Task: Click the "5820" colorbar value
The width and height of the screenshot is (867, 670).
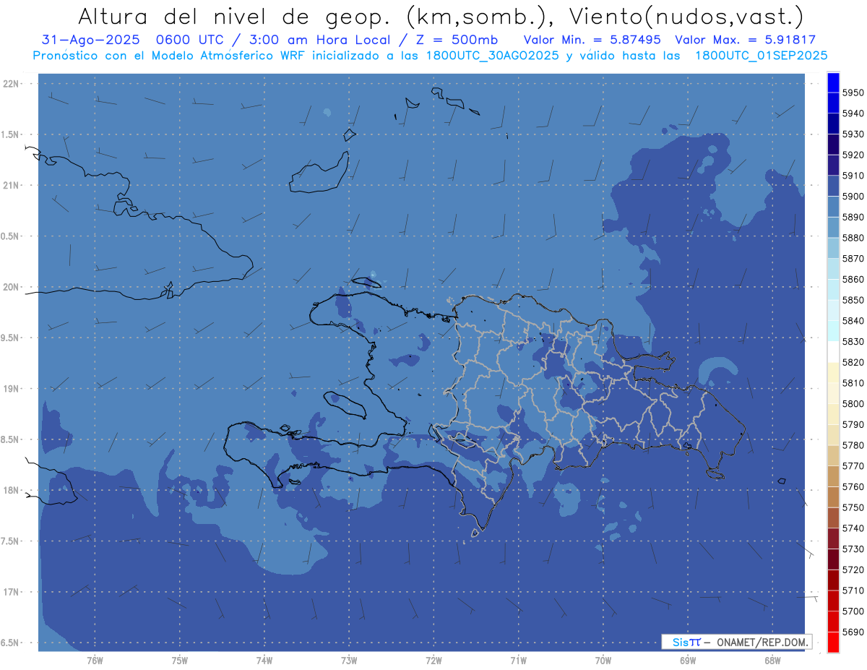Action: point(853,362)
